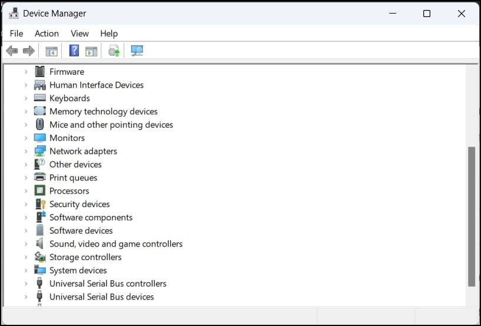This screenshot has height=326, width=481.
Task: Select the Memory technology devices icon
Action: point(39,111)
